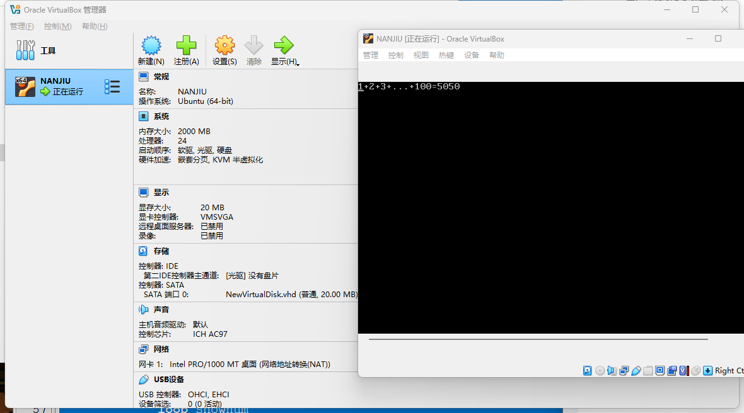
Task: Click the Intel PRO/1000 MT network adapter text
Action: tap(250, 365)
